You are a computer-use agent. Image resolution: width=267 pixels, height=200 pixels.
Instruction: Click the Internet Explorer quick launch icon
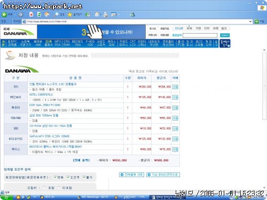tap(23, 197)
